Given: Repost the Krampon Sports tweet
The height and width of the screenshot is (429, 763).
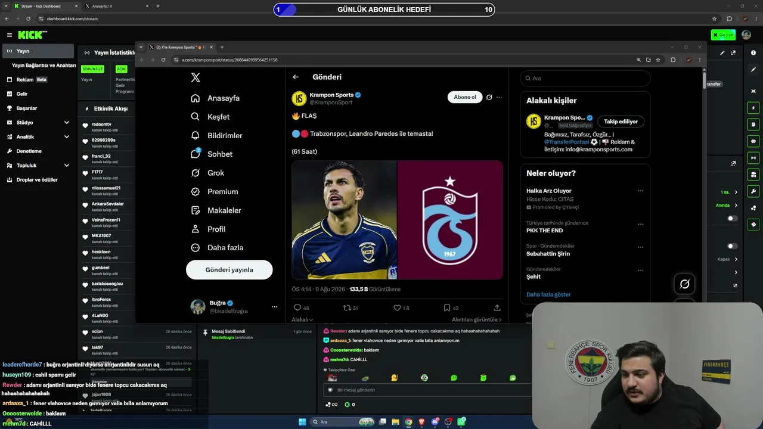Looking at the screenshot, I should coord(347,307).
